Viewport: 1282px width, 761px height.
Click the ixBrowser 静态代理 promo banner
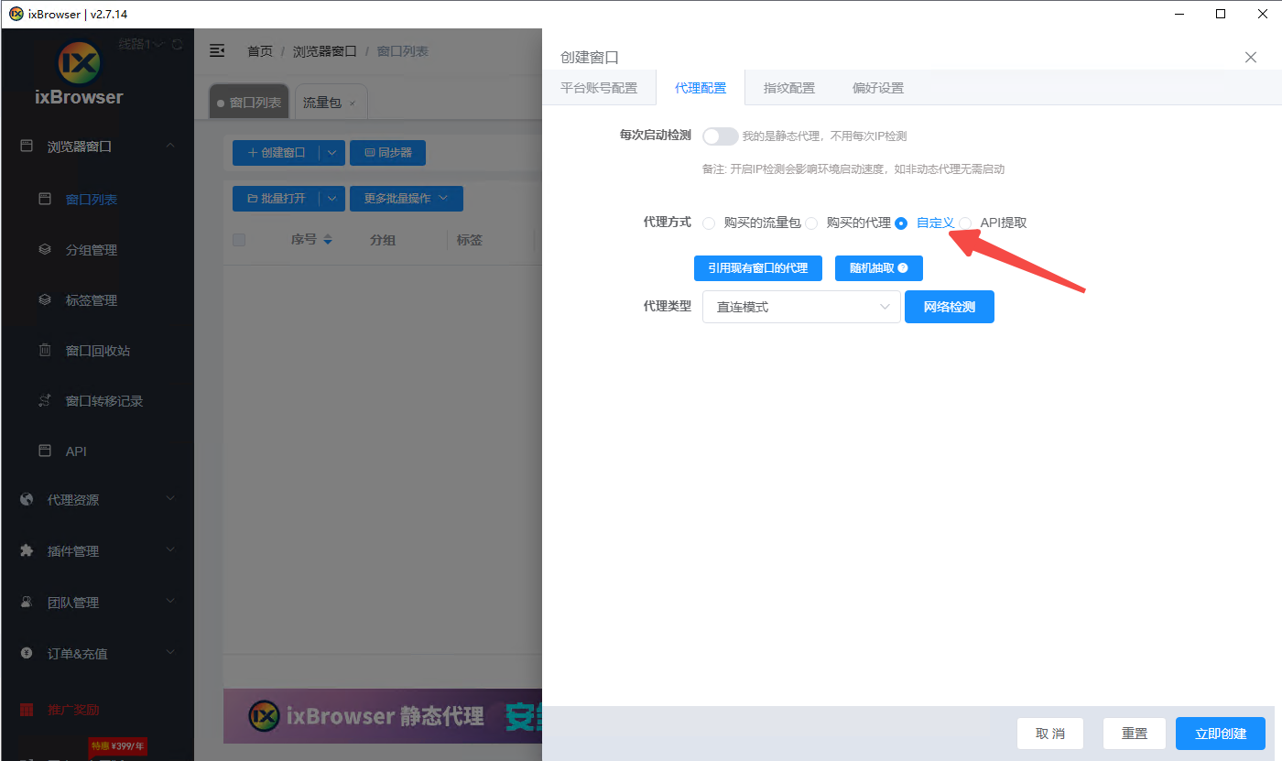pos(382,716)
